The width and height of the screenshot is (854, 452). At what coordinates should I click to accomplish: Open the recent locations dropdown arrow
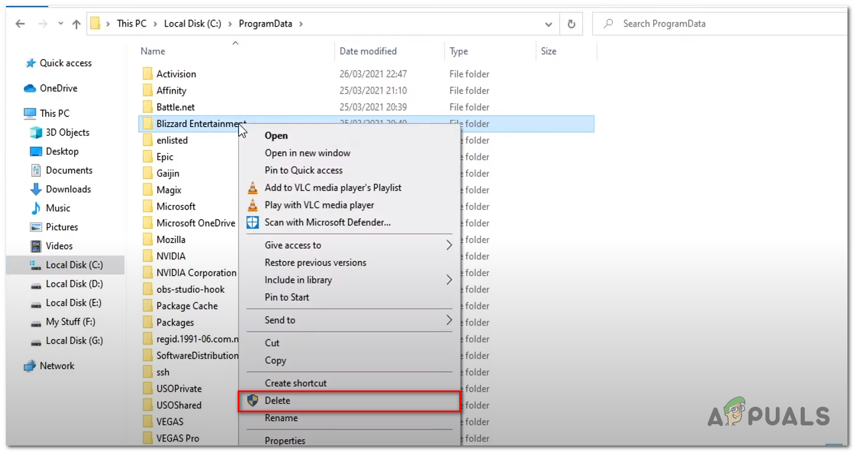tap(60, 24)
